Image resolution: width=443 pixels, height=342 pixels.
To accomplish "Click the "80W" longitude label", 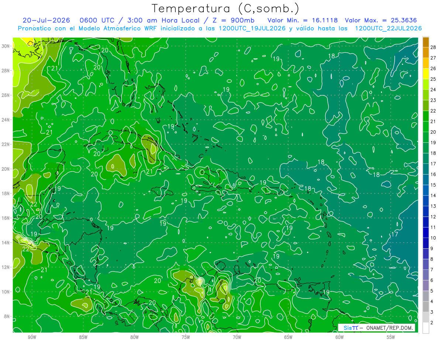I will pyautogui.click(x=134, y=338).
